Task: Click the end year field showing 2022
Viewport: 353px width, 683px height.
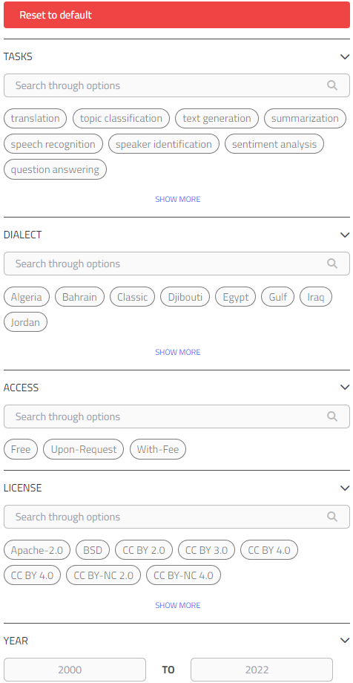Action: [262, 670]
